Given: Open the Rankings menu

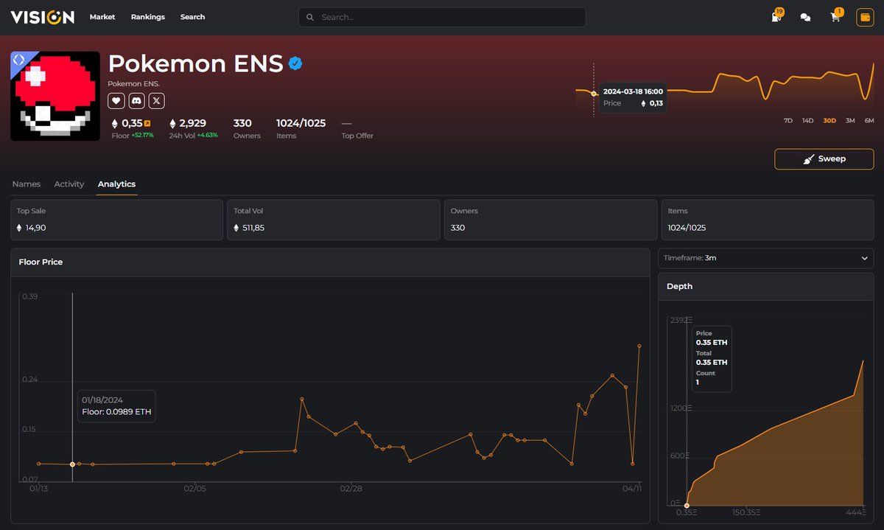Looking at the screenshot, I should [148, 17].
